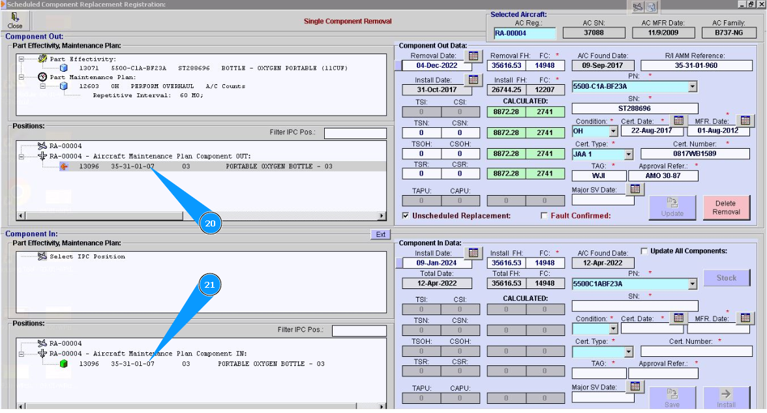The image size is (767, 413).
Task: Click the plane icon beside Component IN node
Action: click(42, 354)
